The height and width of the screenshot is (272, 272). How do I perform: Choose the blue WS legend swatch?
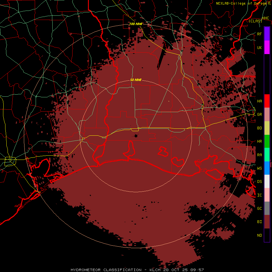click(267, 168)
